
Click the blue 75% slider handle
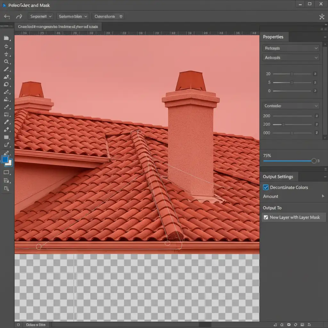point(314,161)
